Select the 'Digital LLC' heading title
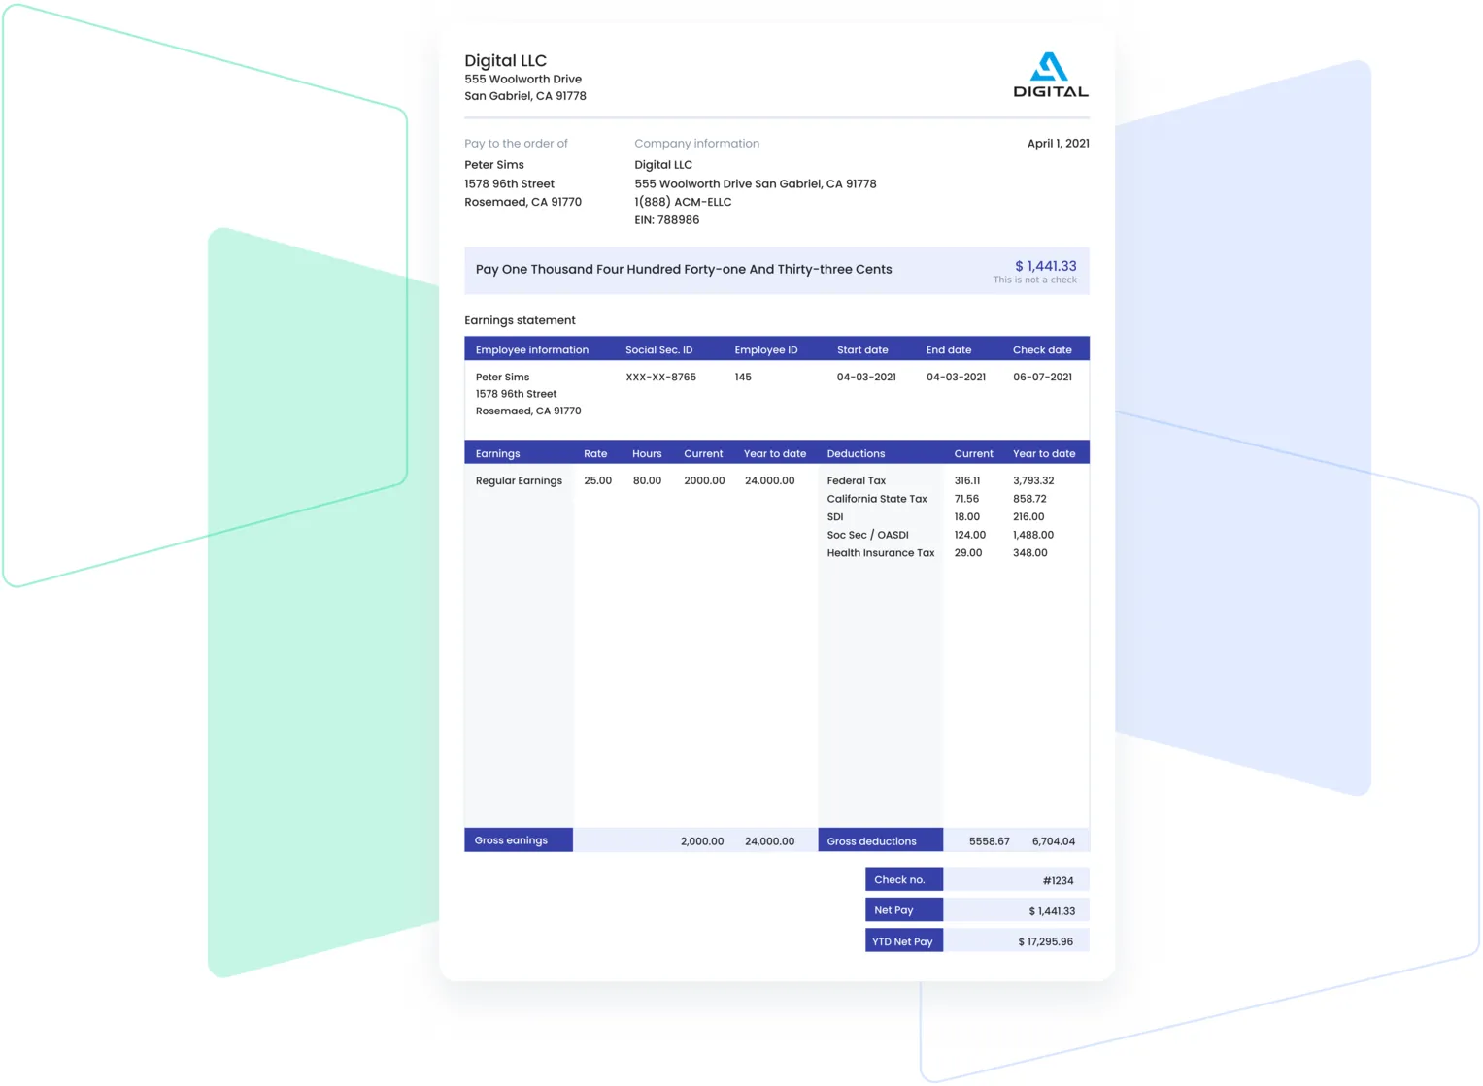 (505, 60)
